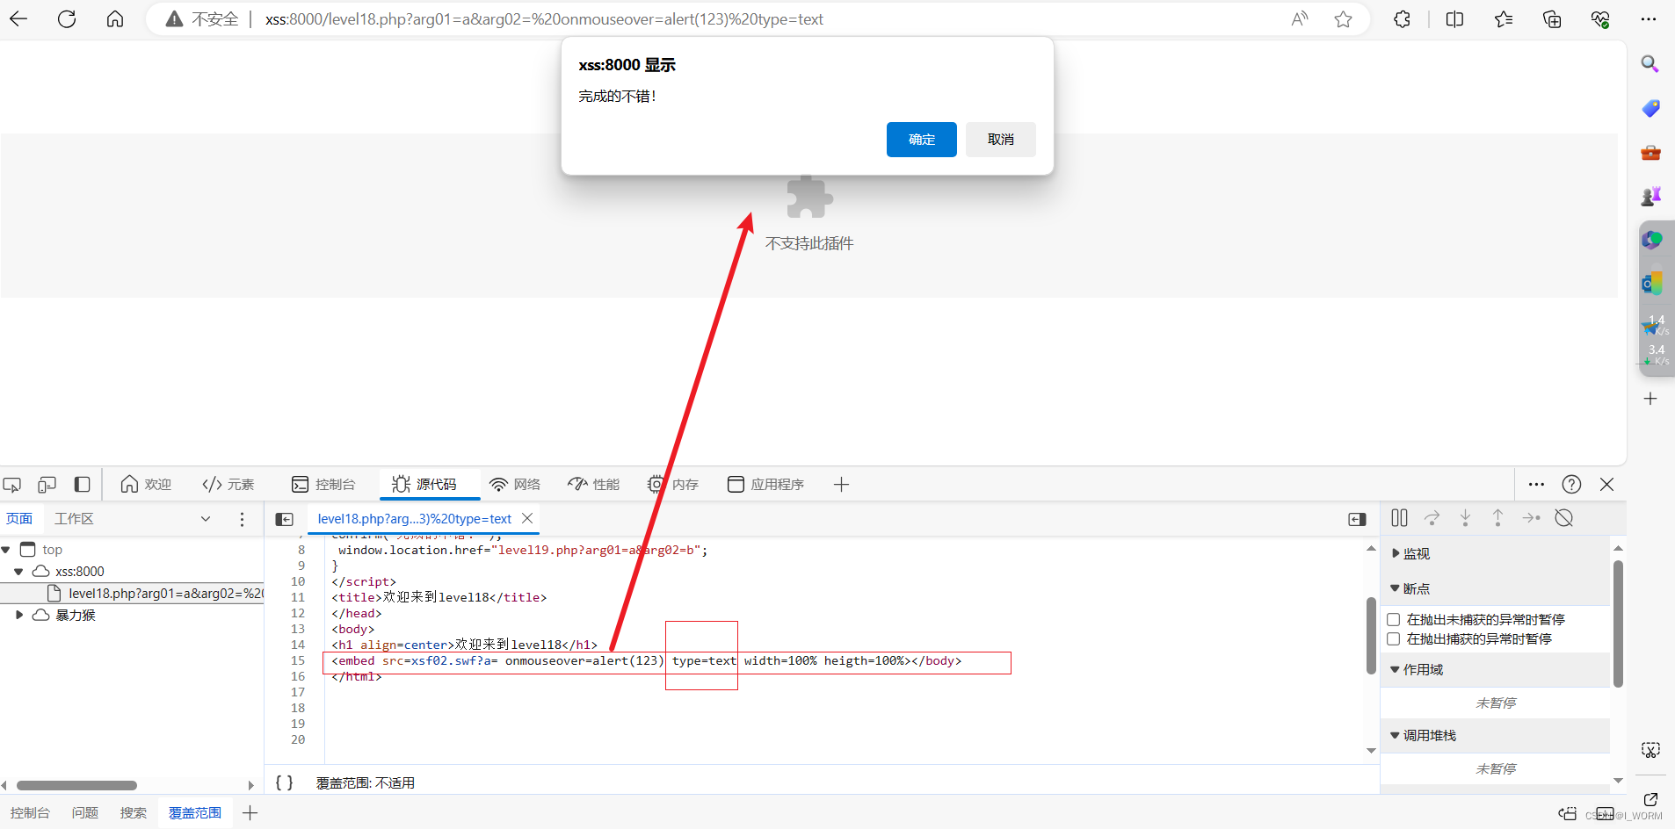Click the navigator horizontal scrollbar thumb

(76, 785)
